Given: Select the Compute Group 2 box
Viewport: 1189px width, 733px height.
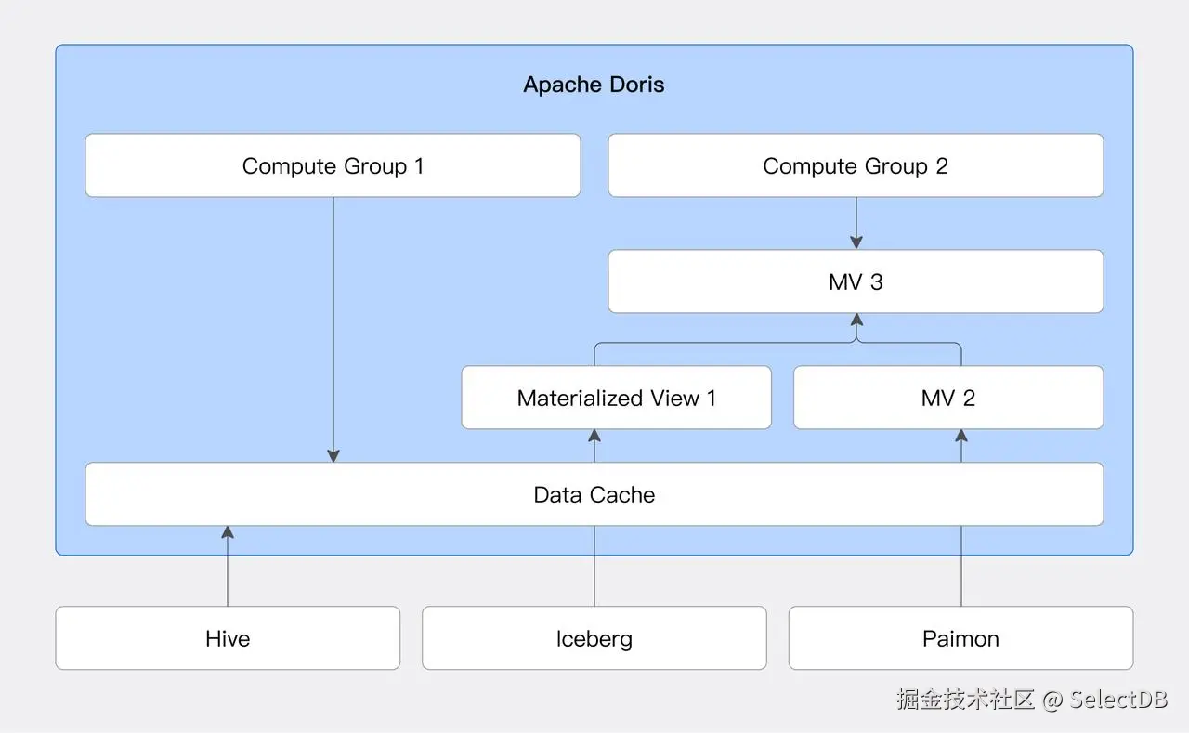Looking at the screenshot, I should pyautogui.click(x=856, y=166).
